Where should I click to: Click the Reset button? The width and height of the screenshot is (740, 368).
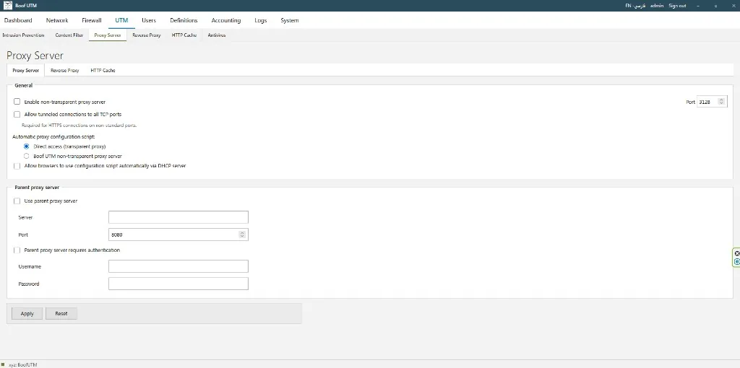point(61,313)
